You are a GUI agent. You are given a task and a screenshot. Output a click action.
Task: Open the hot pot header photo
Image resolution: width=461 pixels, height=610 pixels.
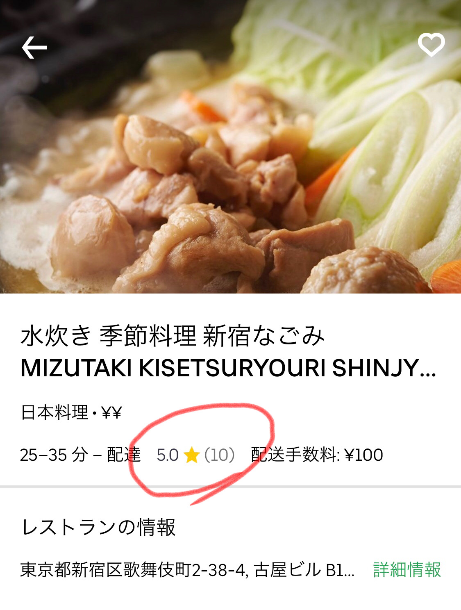point(230,146)
